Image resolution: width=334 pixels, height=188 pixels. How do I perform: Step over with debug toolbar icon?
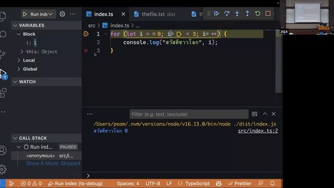227,14
